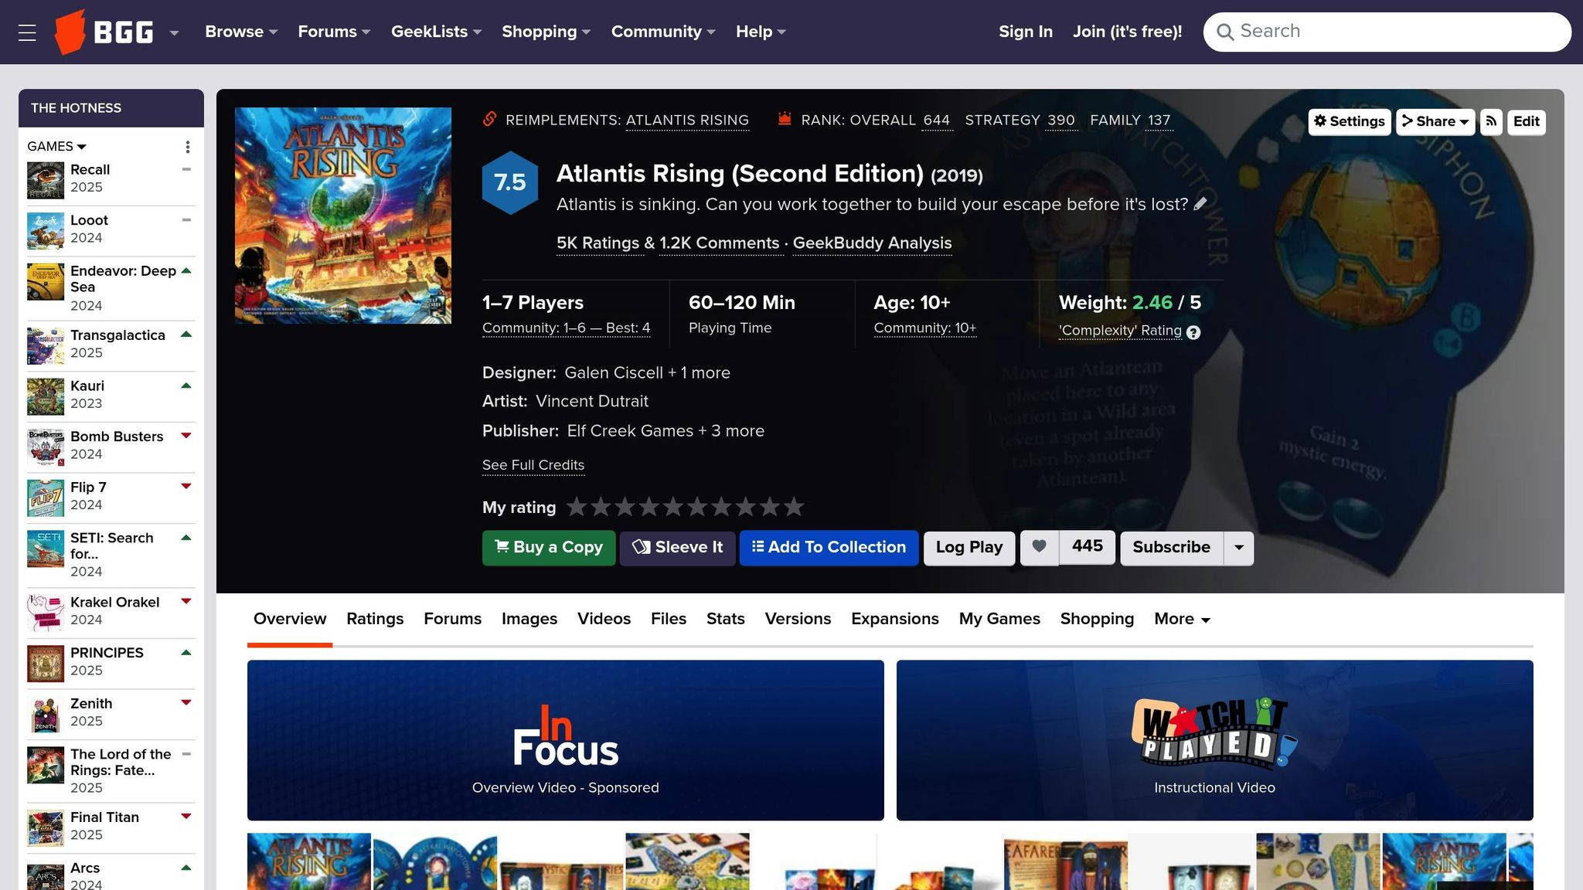1583x890 pixels.
Task: Click the Kauri thumbnail icon
Action: [x=46, y=396]
